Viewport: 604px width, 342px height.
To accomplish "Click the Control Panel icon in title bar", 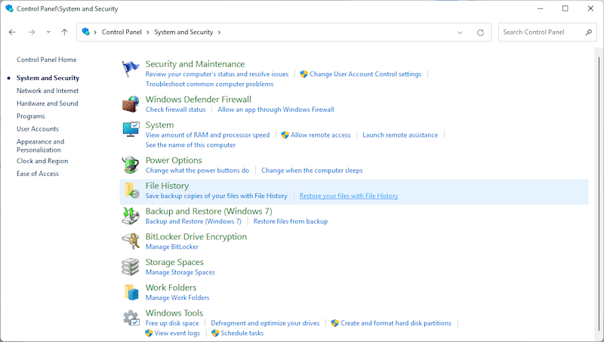I will pyautogui.click(x=9, y=8).
